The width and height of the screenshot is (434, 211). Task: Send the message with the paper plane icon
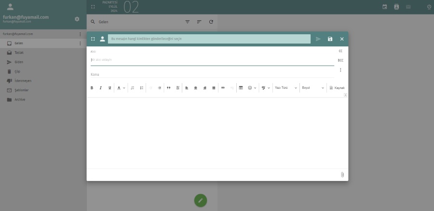pyautogui.click(x=318, y=39)
